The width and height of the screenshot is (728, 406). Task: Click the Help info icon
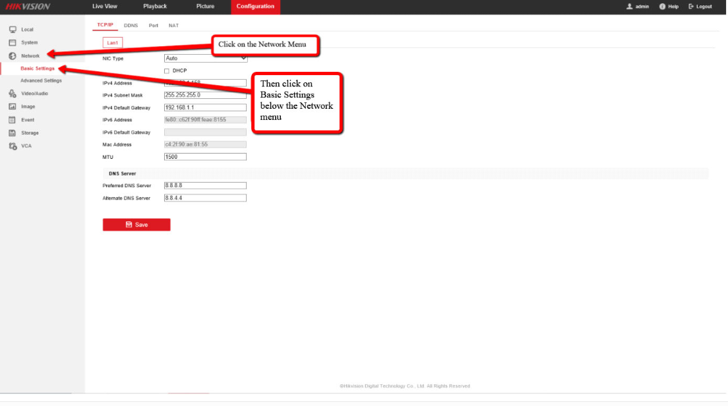coord(662,7)
